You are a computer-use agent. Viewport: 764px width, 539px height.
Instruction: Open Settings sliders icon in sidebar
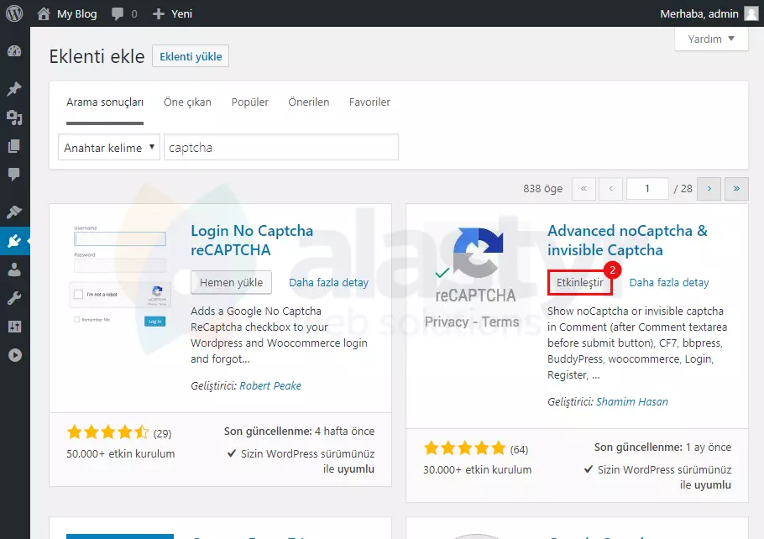tap(14, 326)
